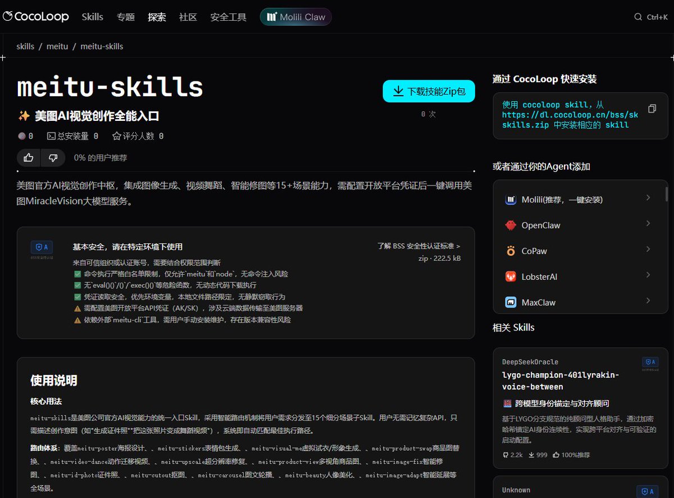Open the 社区 menu item
Viewport: 674px width, 498px height.
[188, 17]
